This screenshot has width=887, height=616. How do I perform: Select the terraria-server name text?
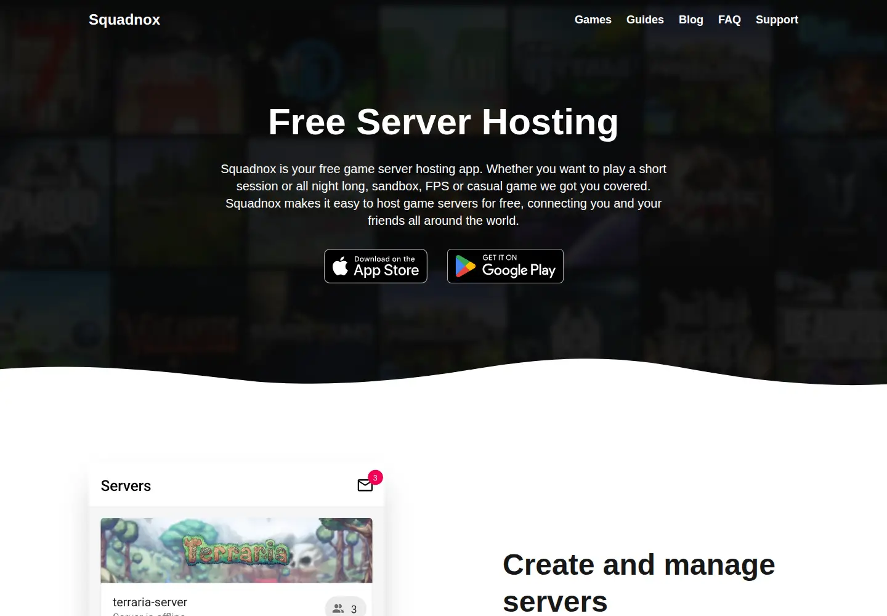[x=150, y=602]
